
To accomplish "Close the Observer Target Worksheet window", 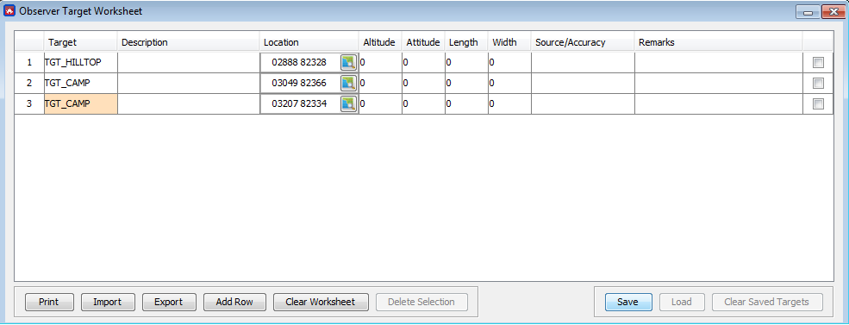I will pyautogui.click(x=833, y=11).
